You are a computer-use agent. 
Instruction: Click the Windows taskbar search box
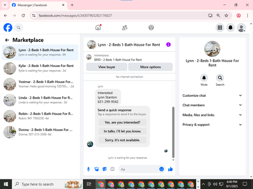48,184
